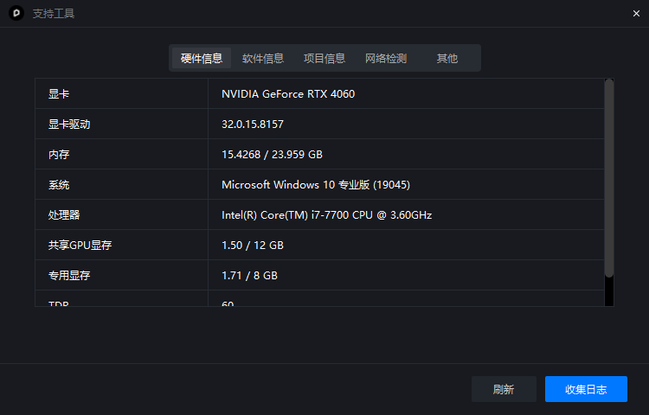
Task: Go to the 网络检测 tab
Action: (x=386, y=59)
